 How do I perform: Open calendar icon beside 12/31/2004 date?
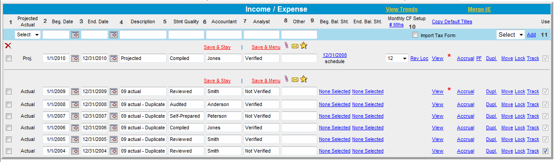point(114,151)
